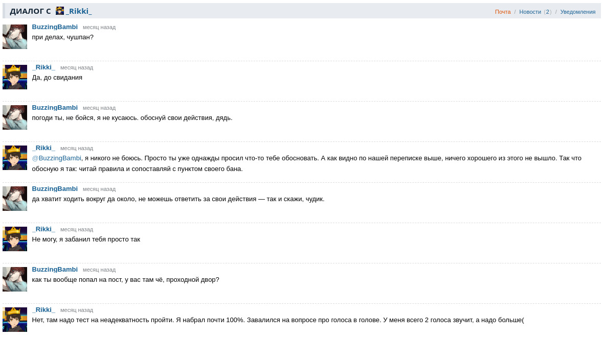
Task: Visit BuzzingBambi name above "как ты вообще попал"
Action: click(55, 270)
